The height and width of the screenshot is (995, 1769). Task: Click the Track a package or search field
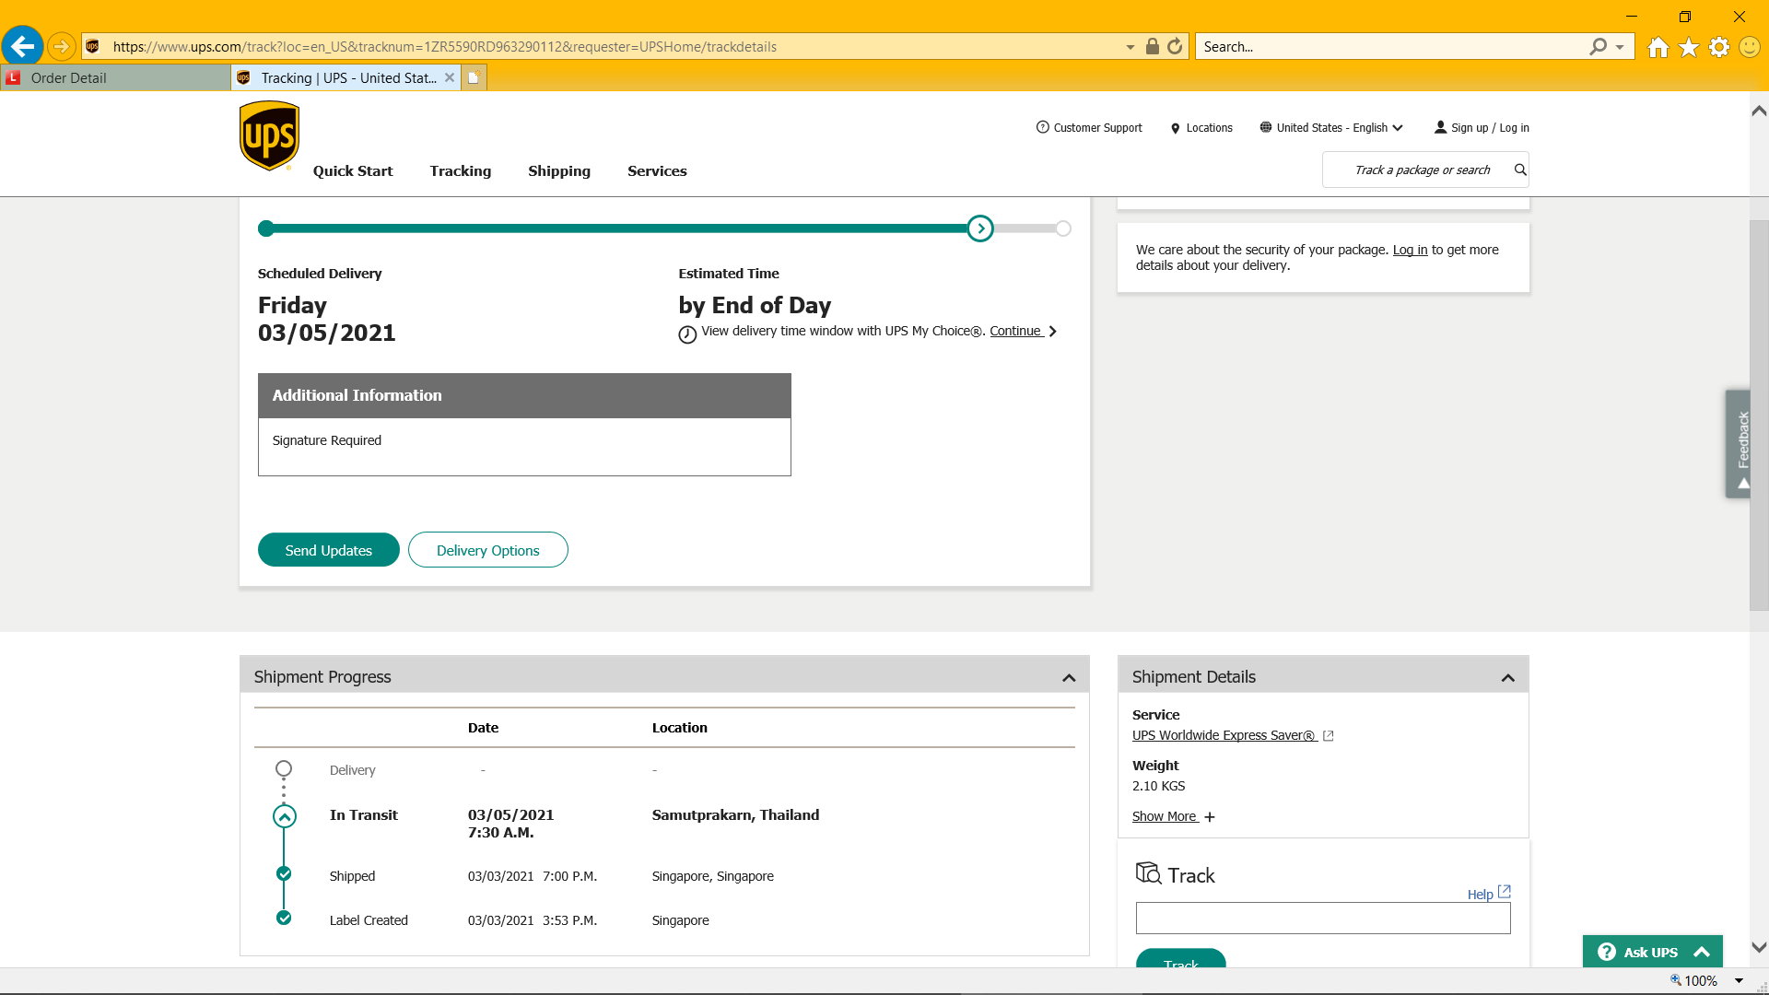pyautogui.click(x=1422, y=170)
